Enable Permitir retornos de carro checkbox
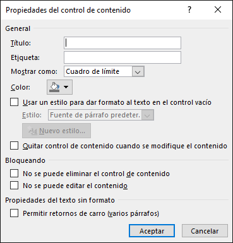Screen dimensions: 233x243 click(x=14, y=213)
